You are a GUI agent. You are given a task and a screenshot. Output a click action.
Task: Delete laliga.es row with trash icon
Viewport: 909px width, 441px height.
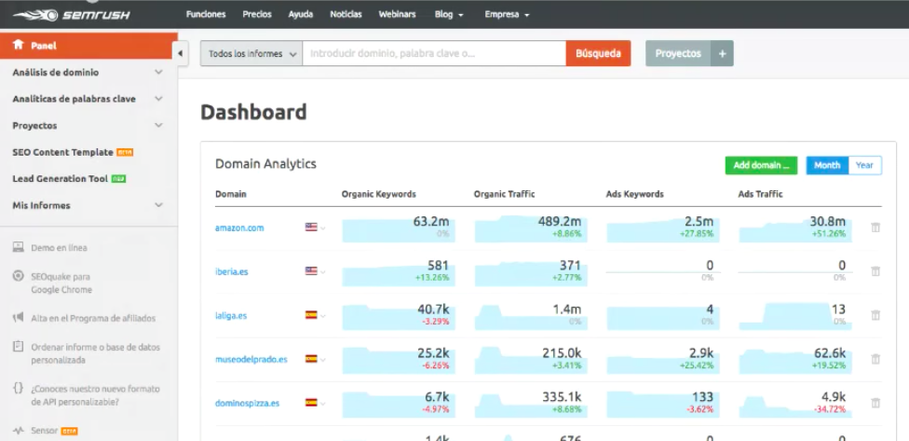pos(875,315)
